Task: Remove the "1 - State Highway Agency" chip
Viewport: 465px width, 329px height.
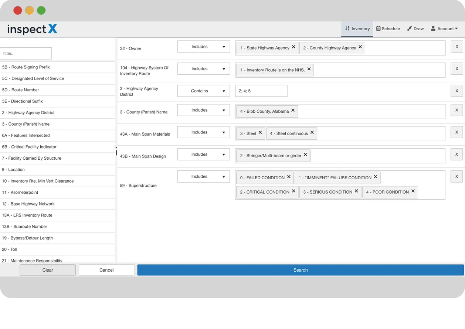Action: pyautogui.click(x=293, y=47)
